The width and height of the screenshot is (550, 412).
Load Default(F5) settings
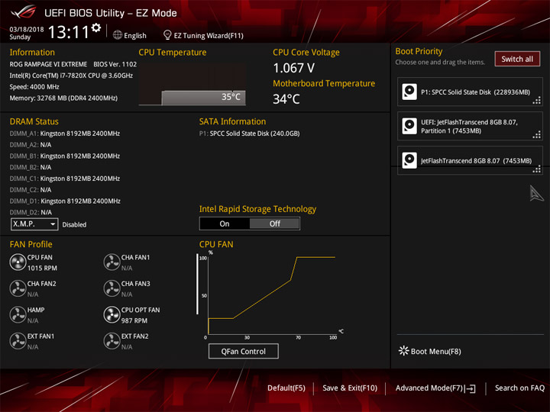pos(286,388)
